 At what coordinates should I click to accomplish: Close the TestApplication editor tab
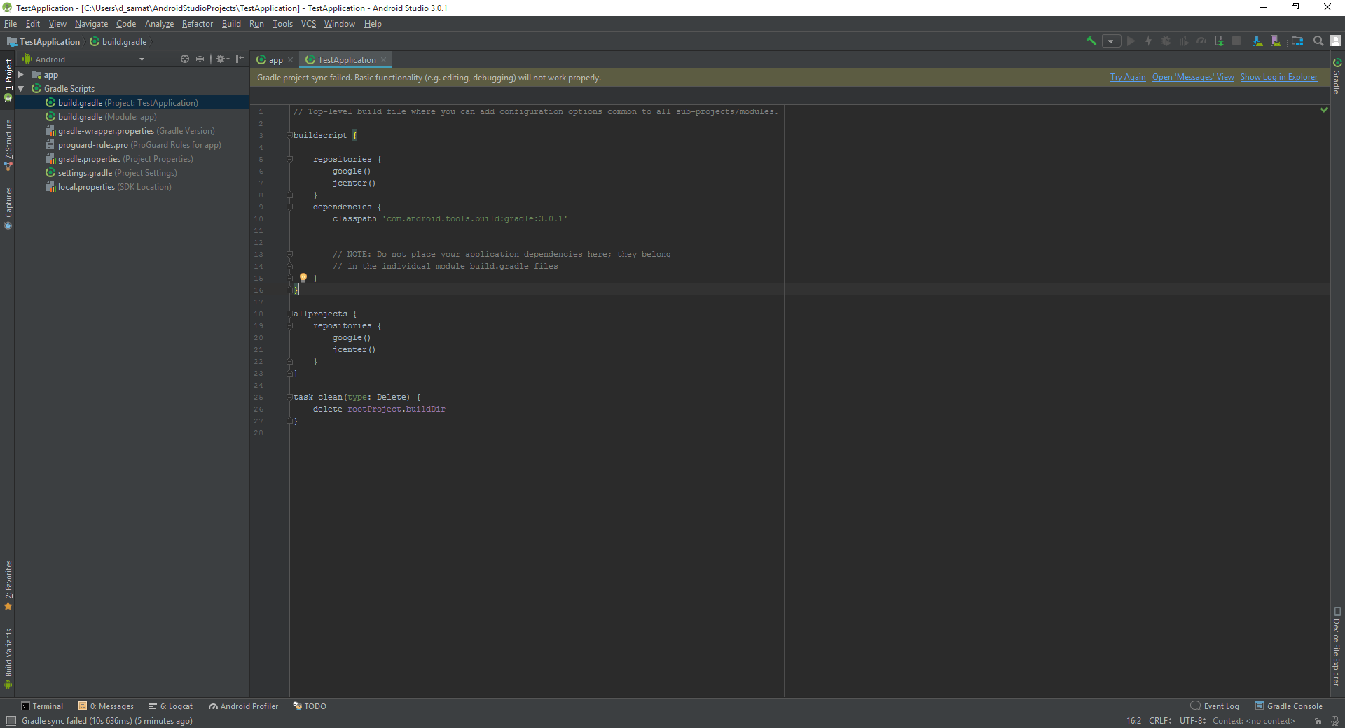point(383,60)
